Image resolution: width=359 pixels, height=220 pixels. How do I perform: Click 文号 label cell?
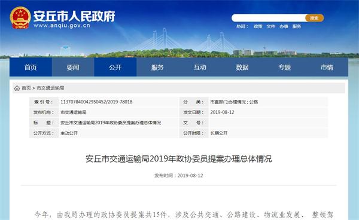pyautogui.click(x=194, y=123)
